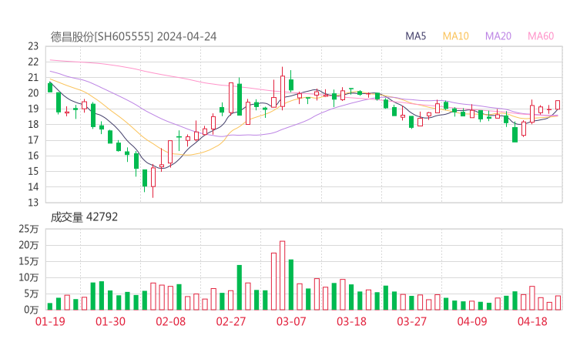The width and height of the screenshot is (570, 339).
Task: Click the lowest candlestick near price 14
Action: pyautogui.click(x=153, y=182)
